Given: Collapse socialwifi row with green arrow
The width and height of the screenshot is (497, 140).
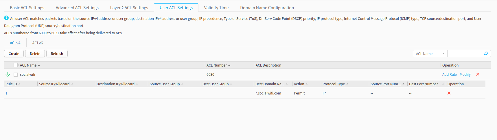Looking at the screenshot, I should (x=8, y=75).
